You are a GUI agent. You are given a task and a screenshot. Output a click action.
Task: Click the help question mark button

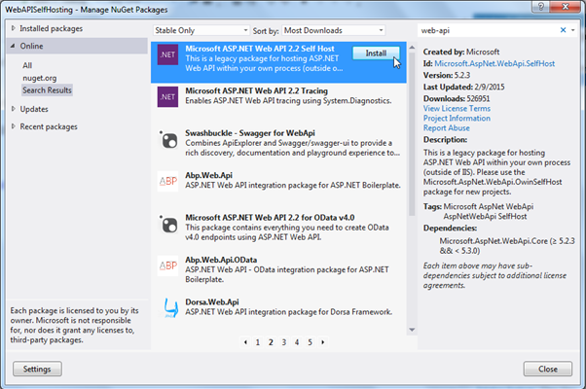[x=541, y=7]
